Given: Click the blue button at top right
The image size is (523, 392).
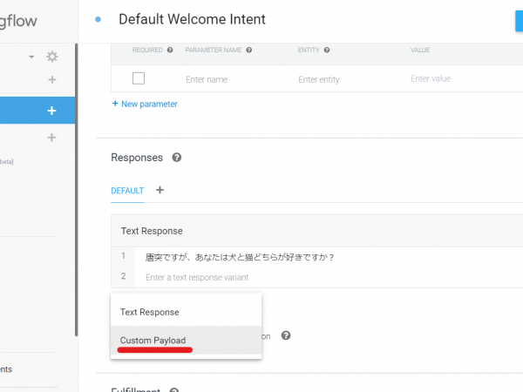Looking at the screenshot, I should pos(518,19).
